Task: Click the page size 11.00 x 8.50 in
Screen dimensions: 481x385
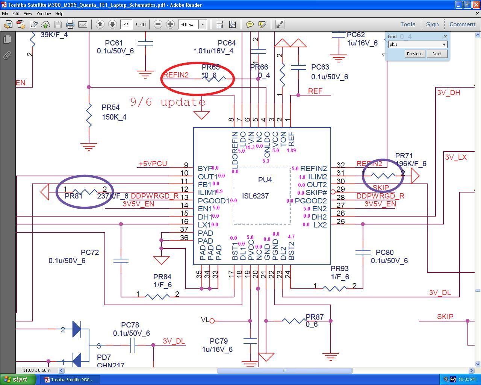Action: tap(37, 370)
